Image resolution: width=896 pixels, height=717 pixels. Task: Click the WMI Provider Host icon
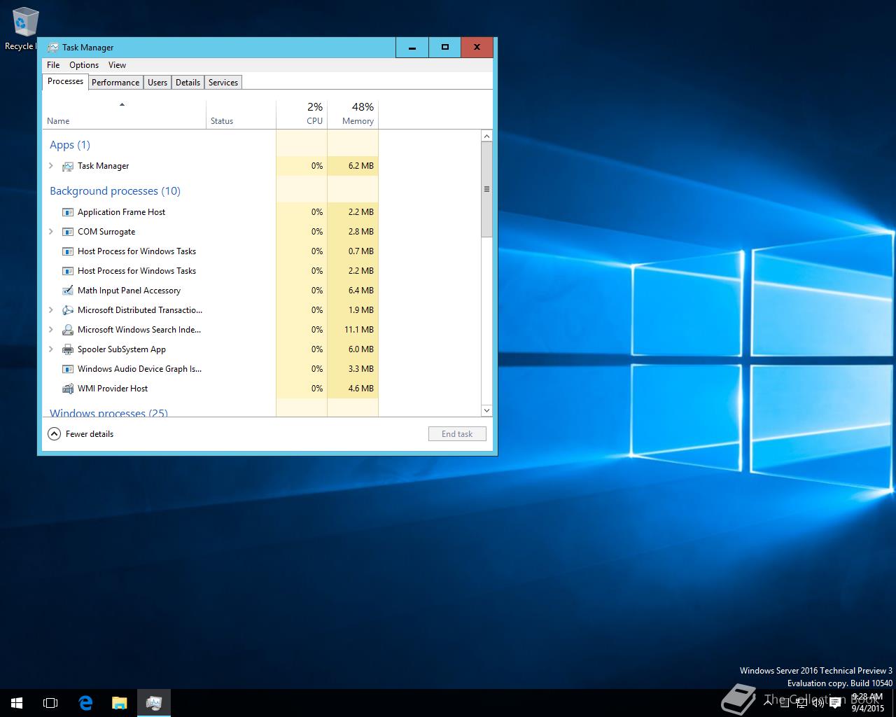[x=68, y=389]
